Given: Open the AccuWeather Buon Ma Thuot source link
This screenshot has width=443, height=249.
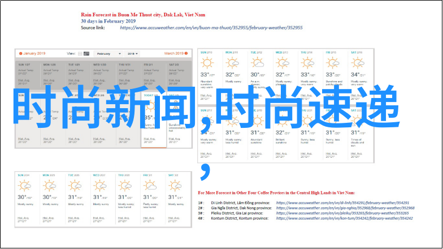Looking at the screenshot, I should (211, 28).
